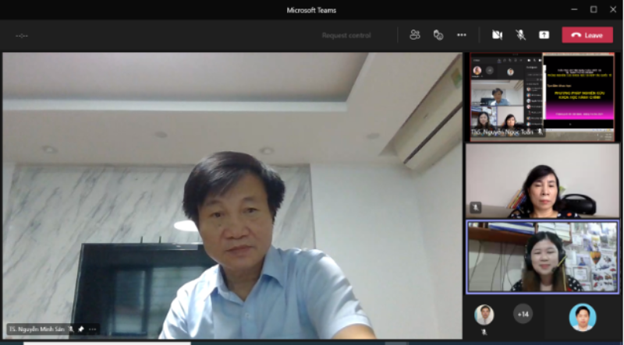Unpin TS. Nguyễn Minh Sản's video
The image size is (624, 345).
pos(81,329)
